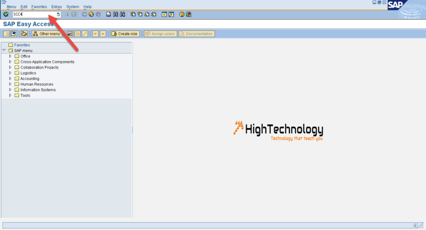Click the yellow Exit icon
The width and height of the screenshot is (426, 230).
(x=91, y=14)
